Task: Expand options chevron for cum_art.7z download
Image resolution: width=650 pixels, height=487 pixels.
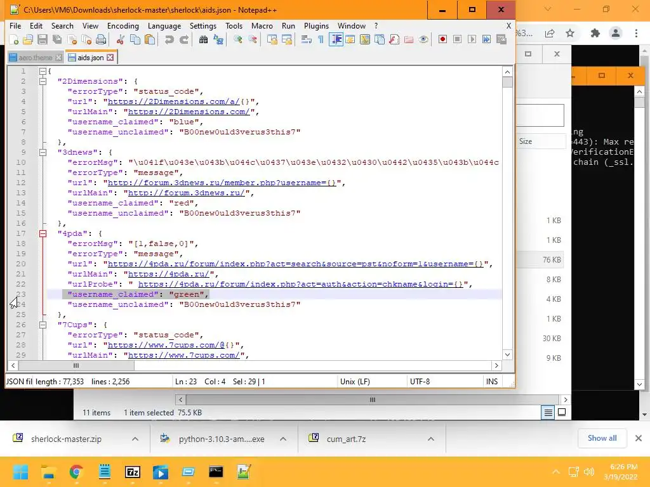Action: (431, 439)
